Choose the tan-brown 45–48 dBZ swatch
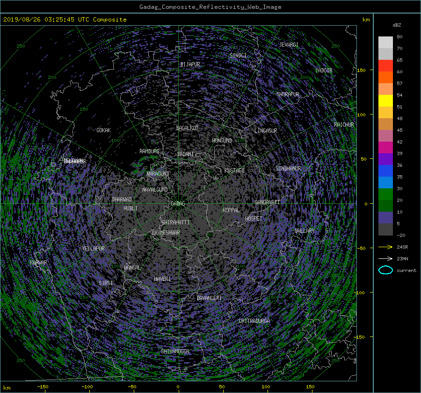 tap(385, 124)
